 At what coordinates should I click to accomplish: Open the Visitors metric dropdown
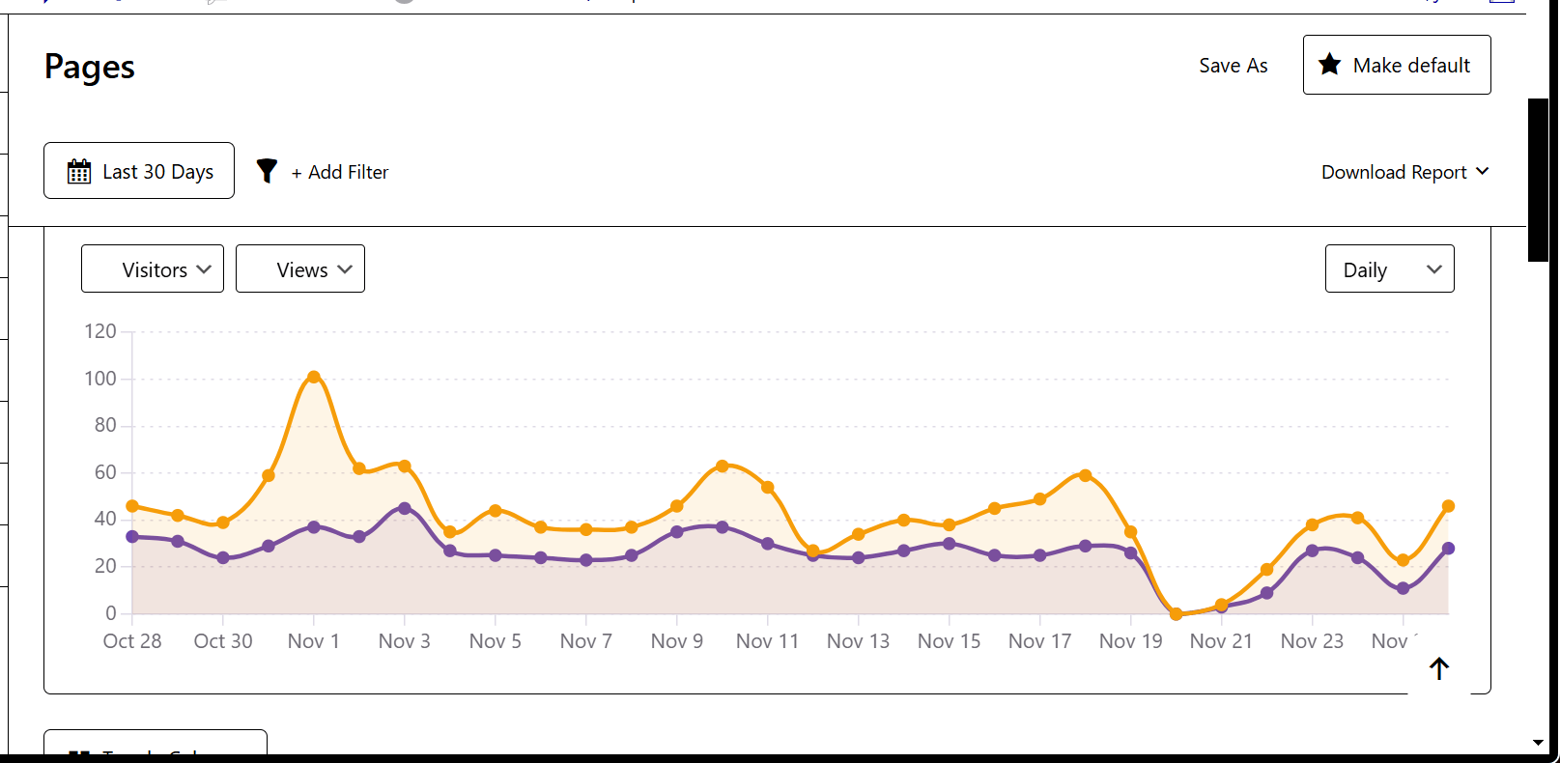[x=153, y=268]
